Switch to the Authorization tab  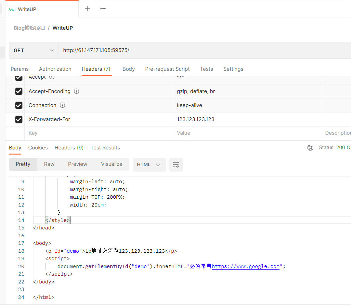pyautogui.click(x=55, y=69)
